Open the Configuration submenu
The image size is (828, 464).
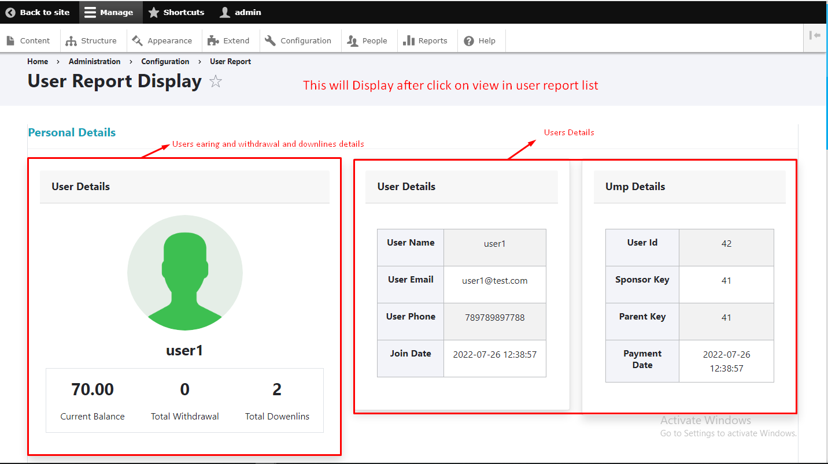300,40
